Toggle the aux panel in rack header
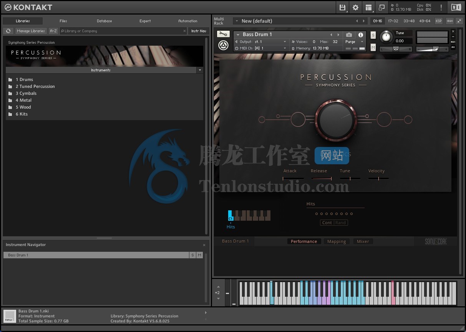Image resolution: width=466 pixels, height=332 pixels. 449,21
